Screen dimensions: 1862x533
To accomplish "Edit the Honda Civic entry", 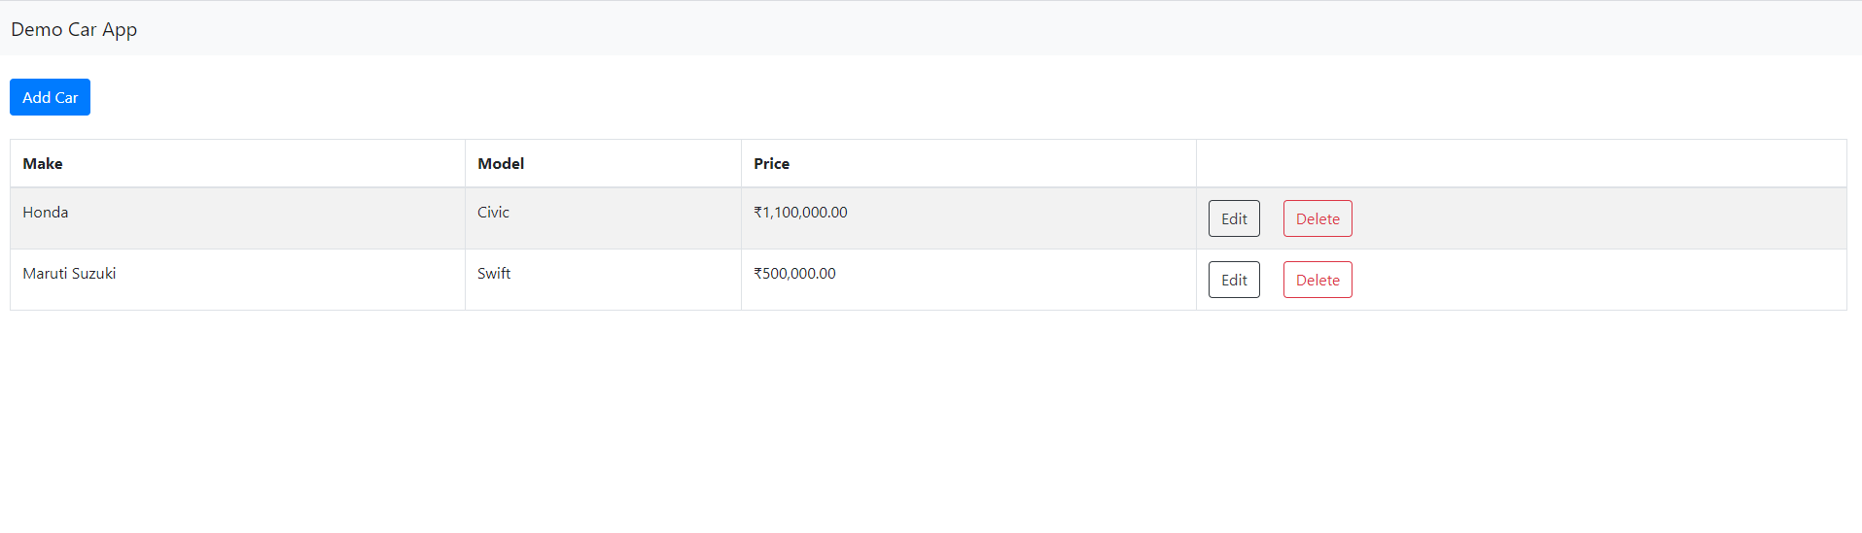I will 1234,218.
